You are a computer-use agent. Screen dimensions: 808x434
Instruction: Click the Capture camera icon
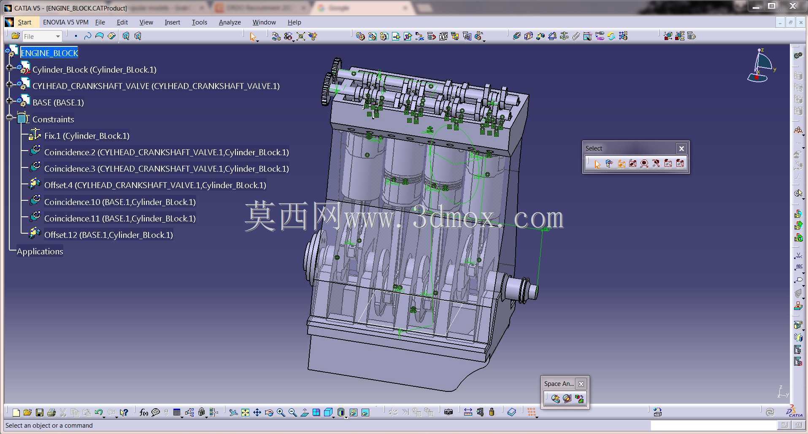449,412
